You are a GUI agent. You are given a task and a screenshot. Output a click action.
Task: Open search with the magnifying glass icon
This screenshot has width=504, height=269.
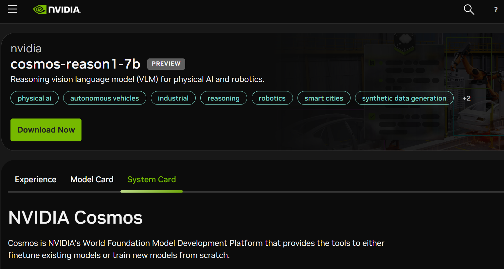point(469,10)
